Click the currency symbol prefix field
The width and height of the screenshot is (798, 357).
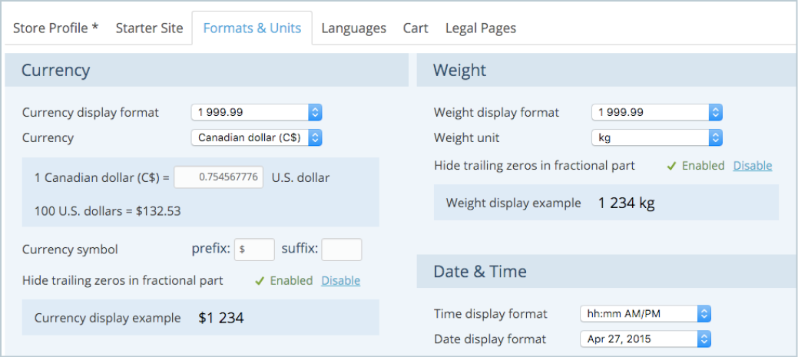254,250
